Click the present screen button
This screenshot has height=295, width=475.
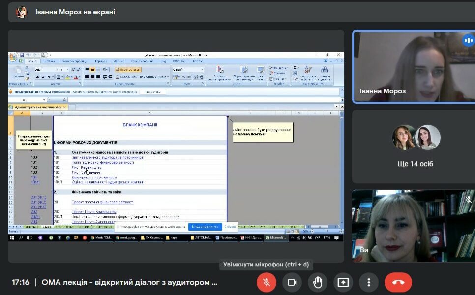(x=343, y=282)
